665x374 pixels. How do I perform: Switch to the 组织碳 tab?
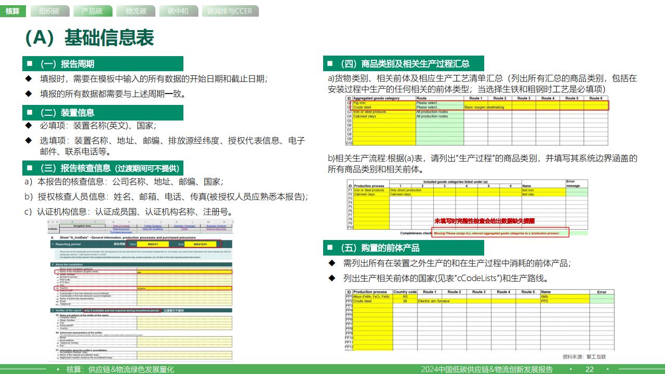49,11
